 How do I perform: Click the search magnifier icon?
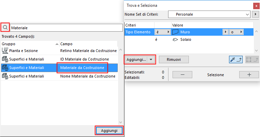[x=5, y=28]
